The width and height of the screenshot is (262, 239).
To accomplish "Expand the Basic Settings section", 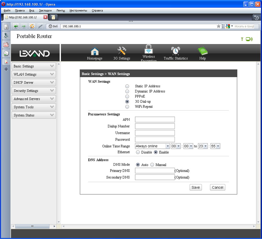I will click(34, 66).
